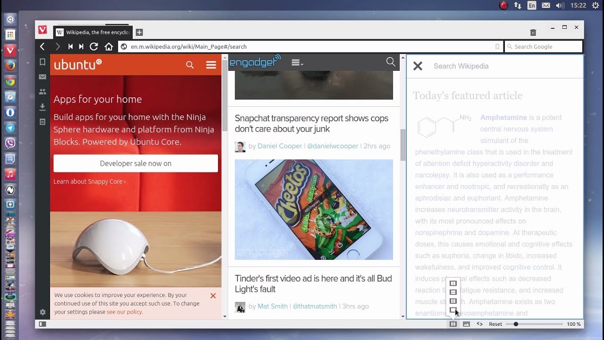Open the @danielwcooper Twitter handle link
This screenshot has width=604, height=340.
coord(333,146)
